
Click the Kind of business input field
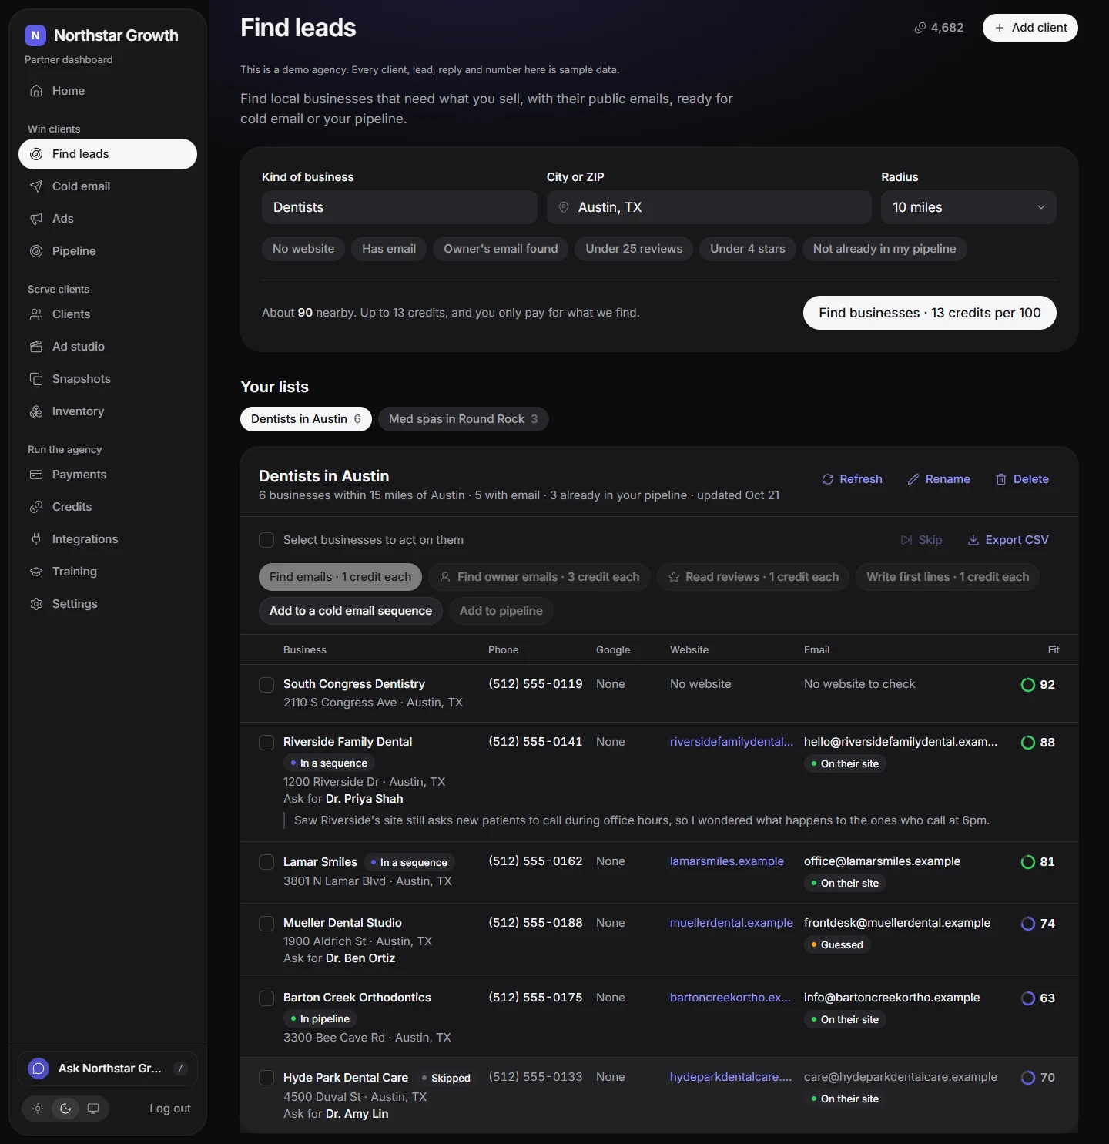click(400, 207)
